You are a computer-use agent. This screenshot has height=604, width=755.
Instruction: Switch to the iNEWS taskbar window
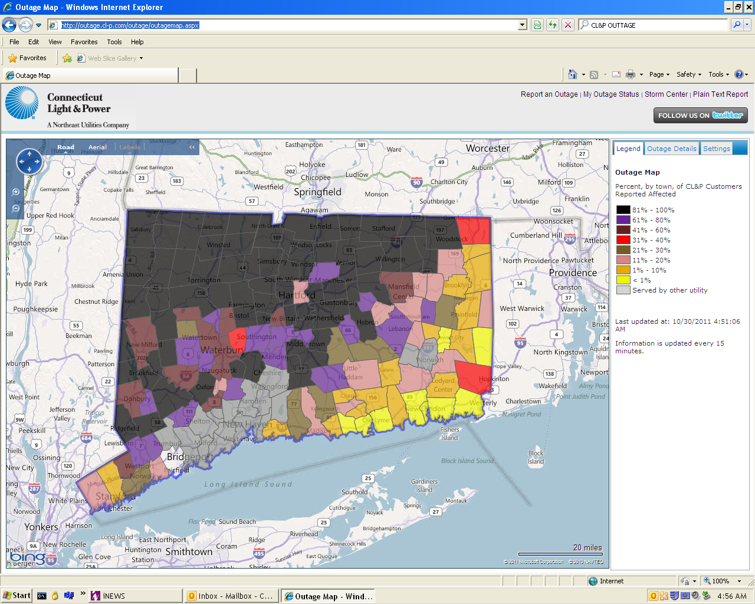click(x=135, y=596)
